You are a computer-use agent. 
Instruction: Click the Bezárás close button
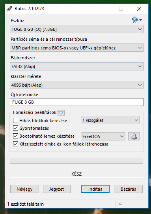[x=128, y=189]
